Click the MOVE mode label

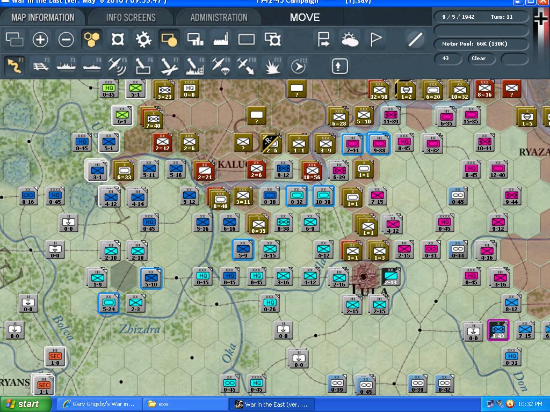click(305, 18)
